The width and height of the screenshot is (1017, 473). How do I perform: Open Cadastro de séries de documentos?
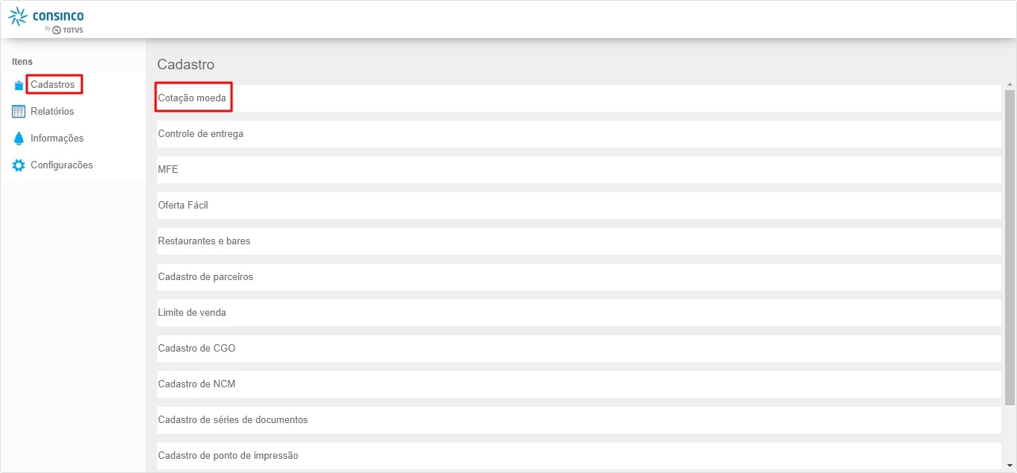pos(232,420)
